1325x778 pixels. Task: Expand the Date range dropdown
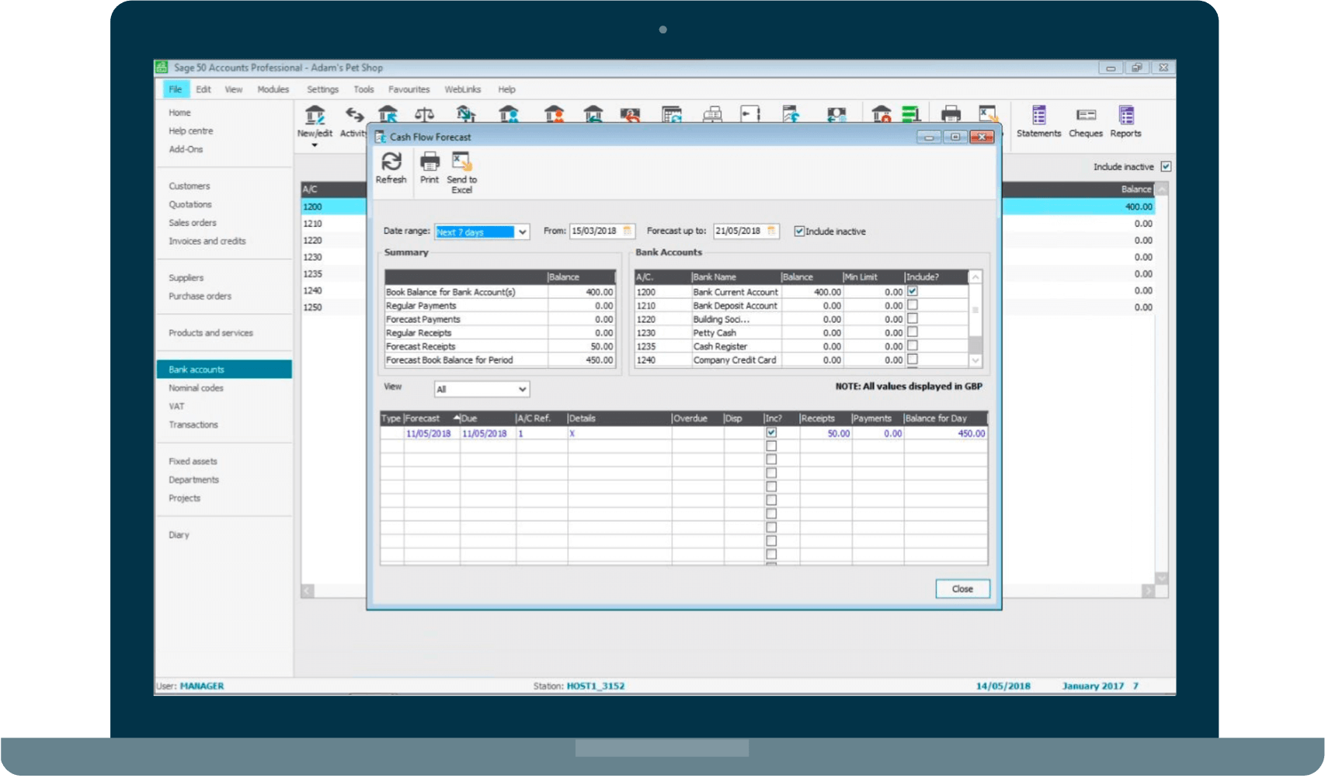click(523, 232)
